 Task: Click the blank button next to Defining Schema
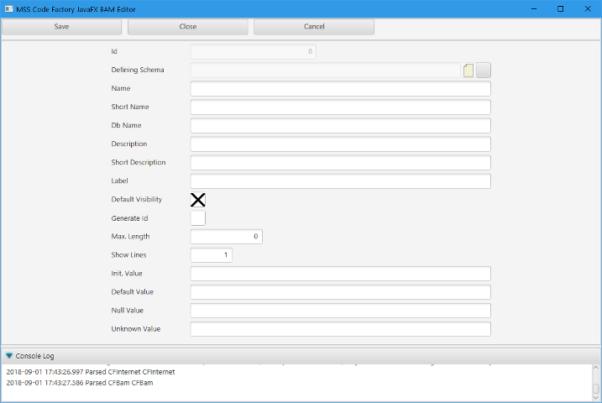point(484,71)
